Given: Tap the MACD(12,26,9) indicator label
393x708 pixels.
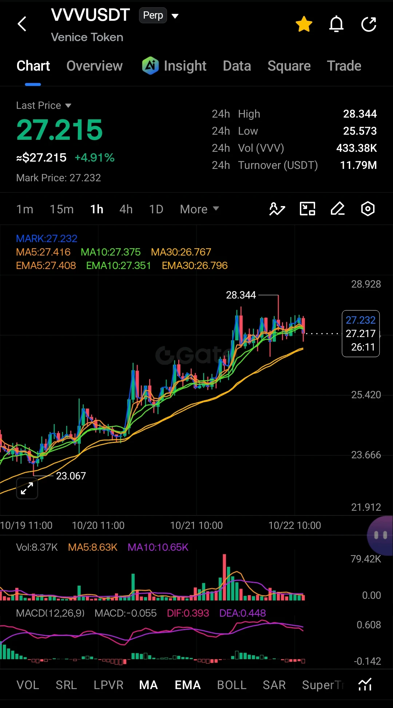Looking at the screenshot, I should tap(50, 613).
